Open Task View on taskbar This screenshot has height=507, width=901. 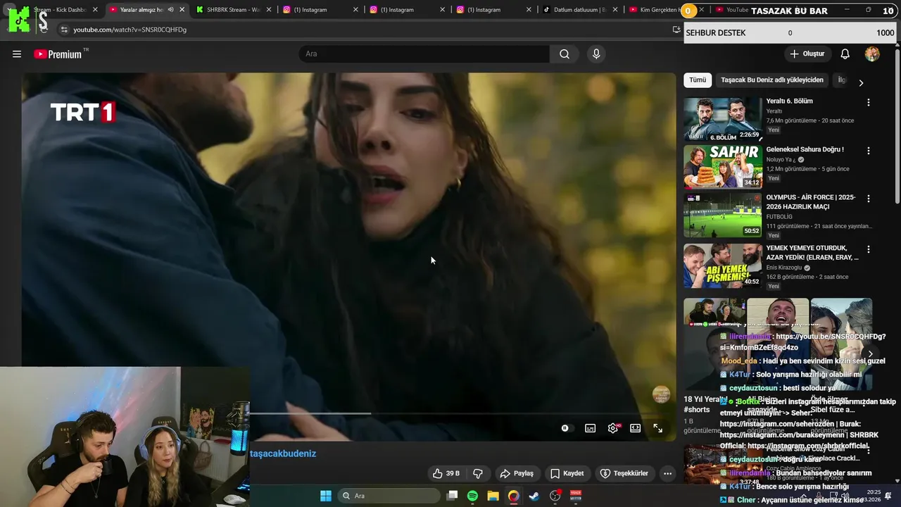pyautogui.click(x=453, y=496)
